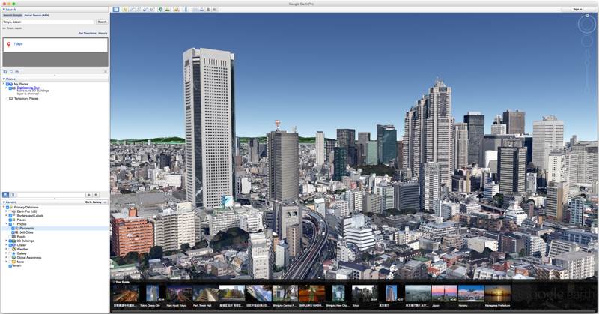Click the Search button
The height and width of the screenshot is (314, 599).
pyautogui.click(x=102, y=22)
